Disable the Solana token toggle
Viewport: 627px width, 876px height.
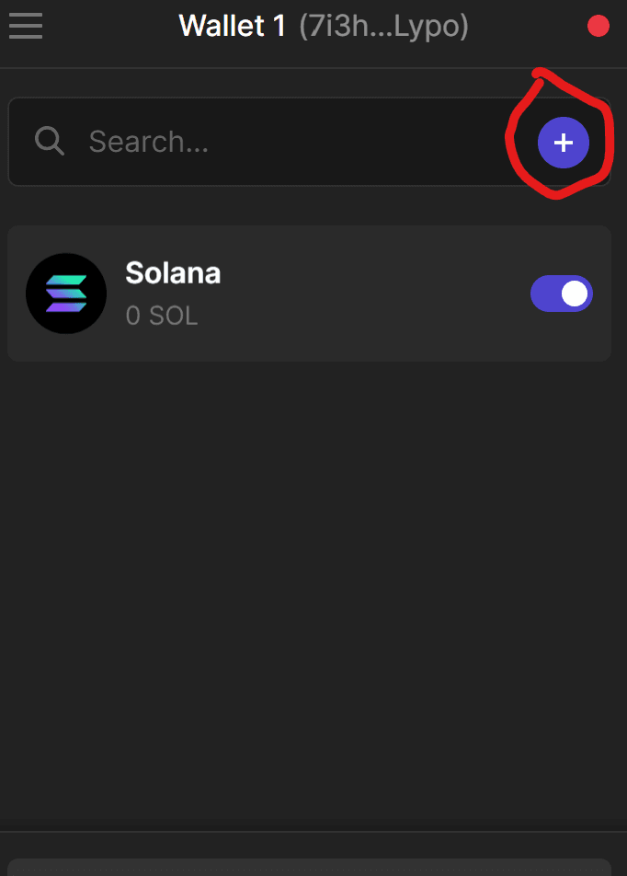pyautogui.click(x=561, y=294)
